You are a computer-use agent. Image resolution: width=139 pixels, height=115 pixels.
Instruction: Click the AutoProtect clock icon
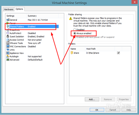[8, 33]
